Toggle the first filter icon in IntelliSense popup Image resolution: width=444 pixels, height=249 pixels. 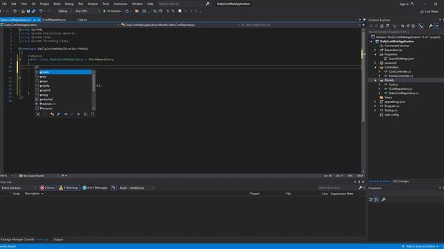[x=38, y=114]
